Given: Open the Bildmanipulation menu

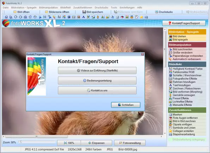Looking at the screenshot, I should 48,8.
